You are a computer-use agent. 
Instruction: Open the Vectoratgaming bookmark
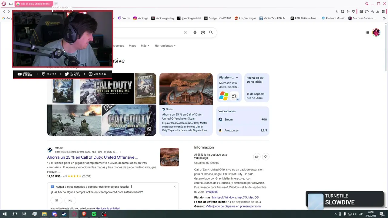click(x=162, y=18)
